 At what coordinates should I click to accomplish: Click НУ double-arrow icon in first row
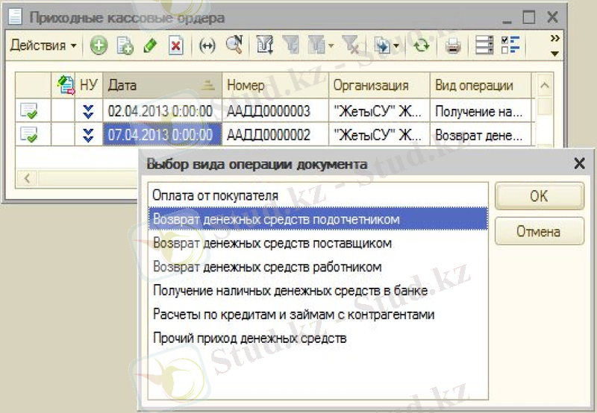[88, 111]
